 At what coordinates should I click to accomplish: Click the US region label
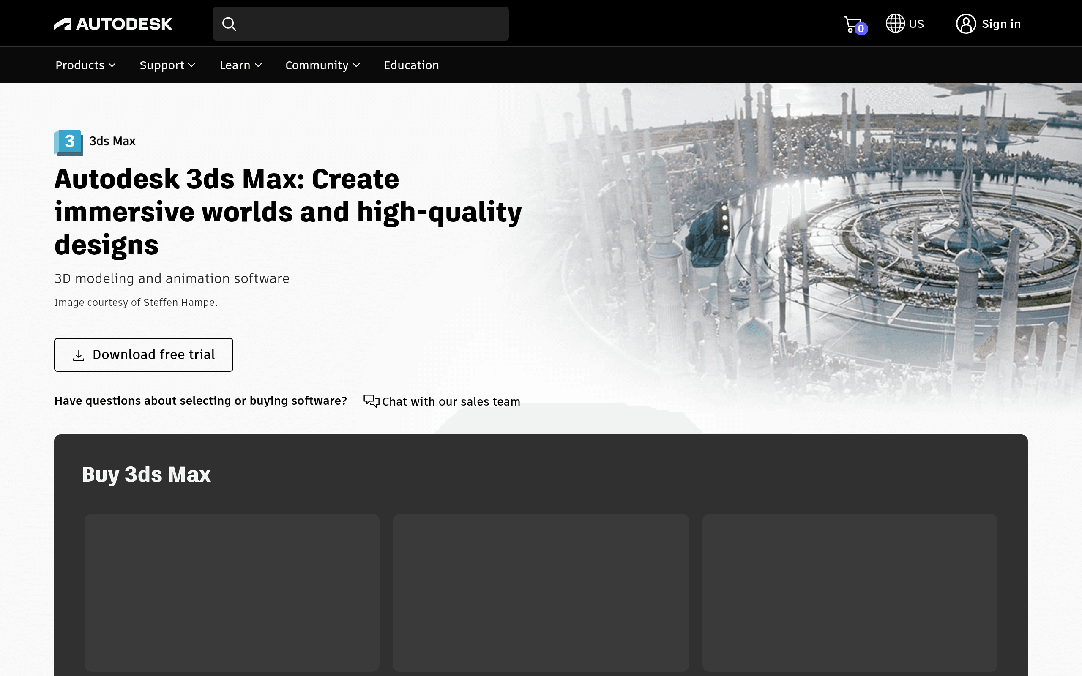[x=916, y=24]
